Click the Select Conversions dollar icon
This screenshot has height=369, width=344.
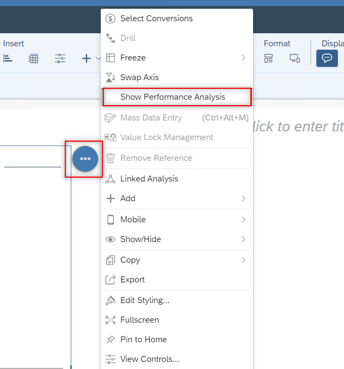coord(110,19)
